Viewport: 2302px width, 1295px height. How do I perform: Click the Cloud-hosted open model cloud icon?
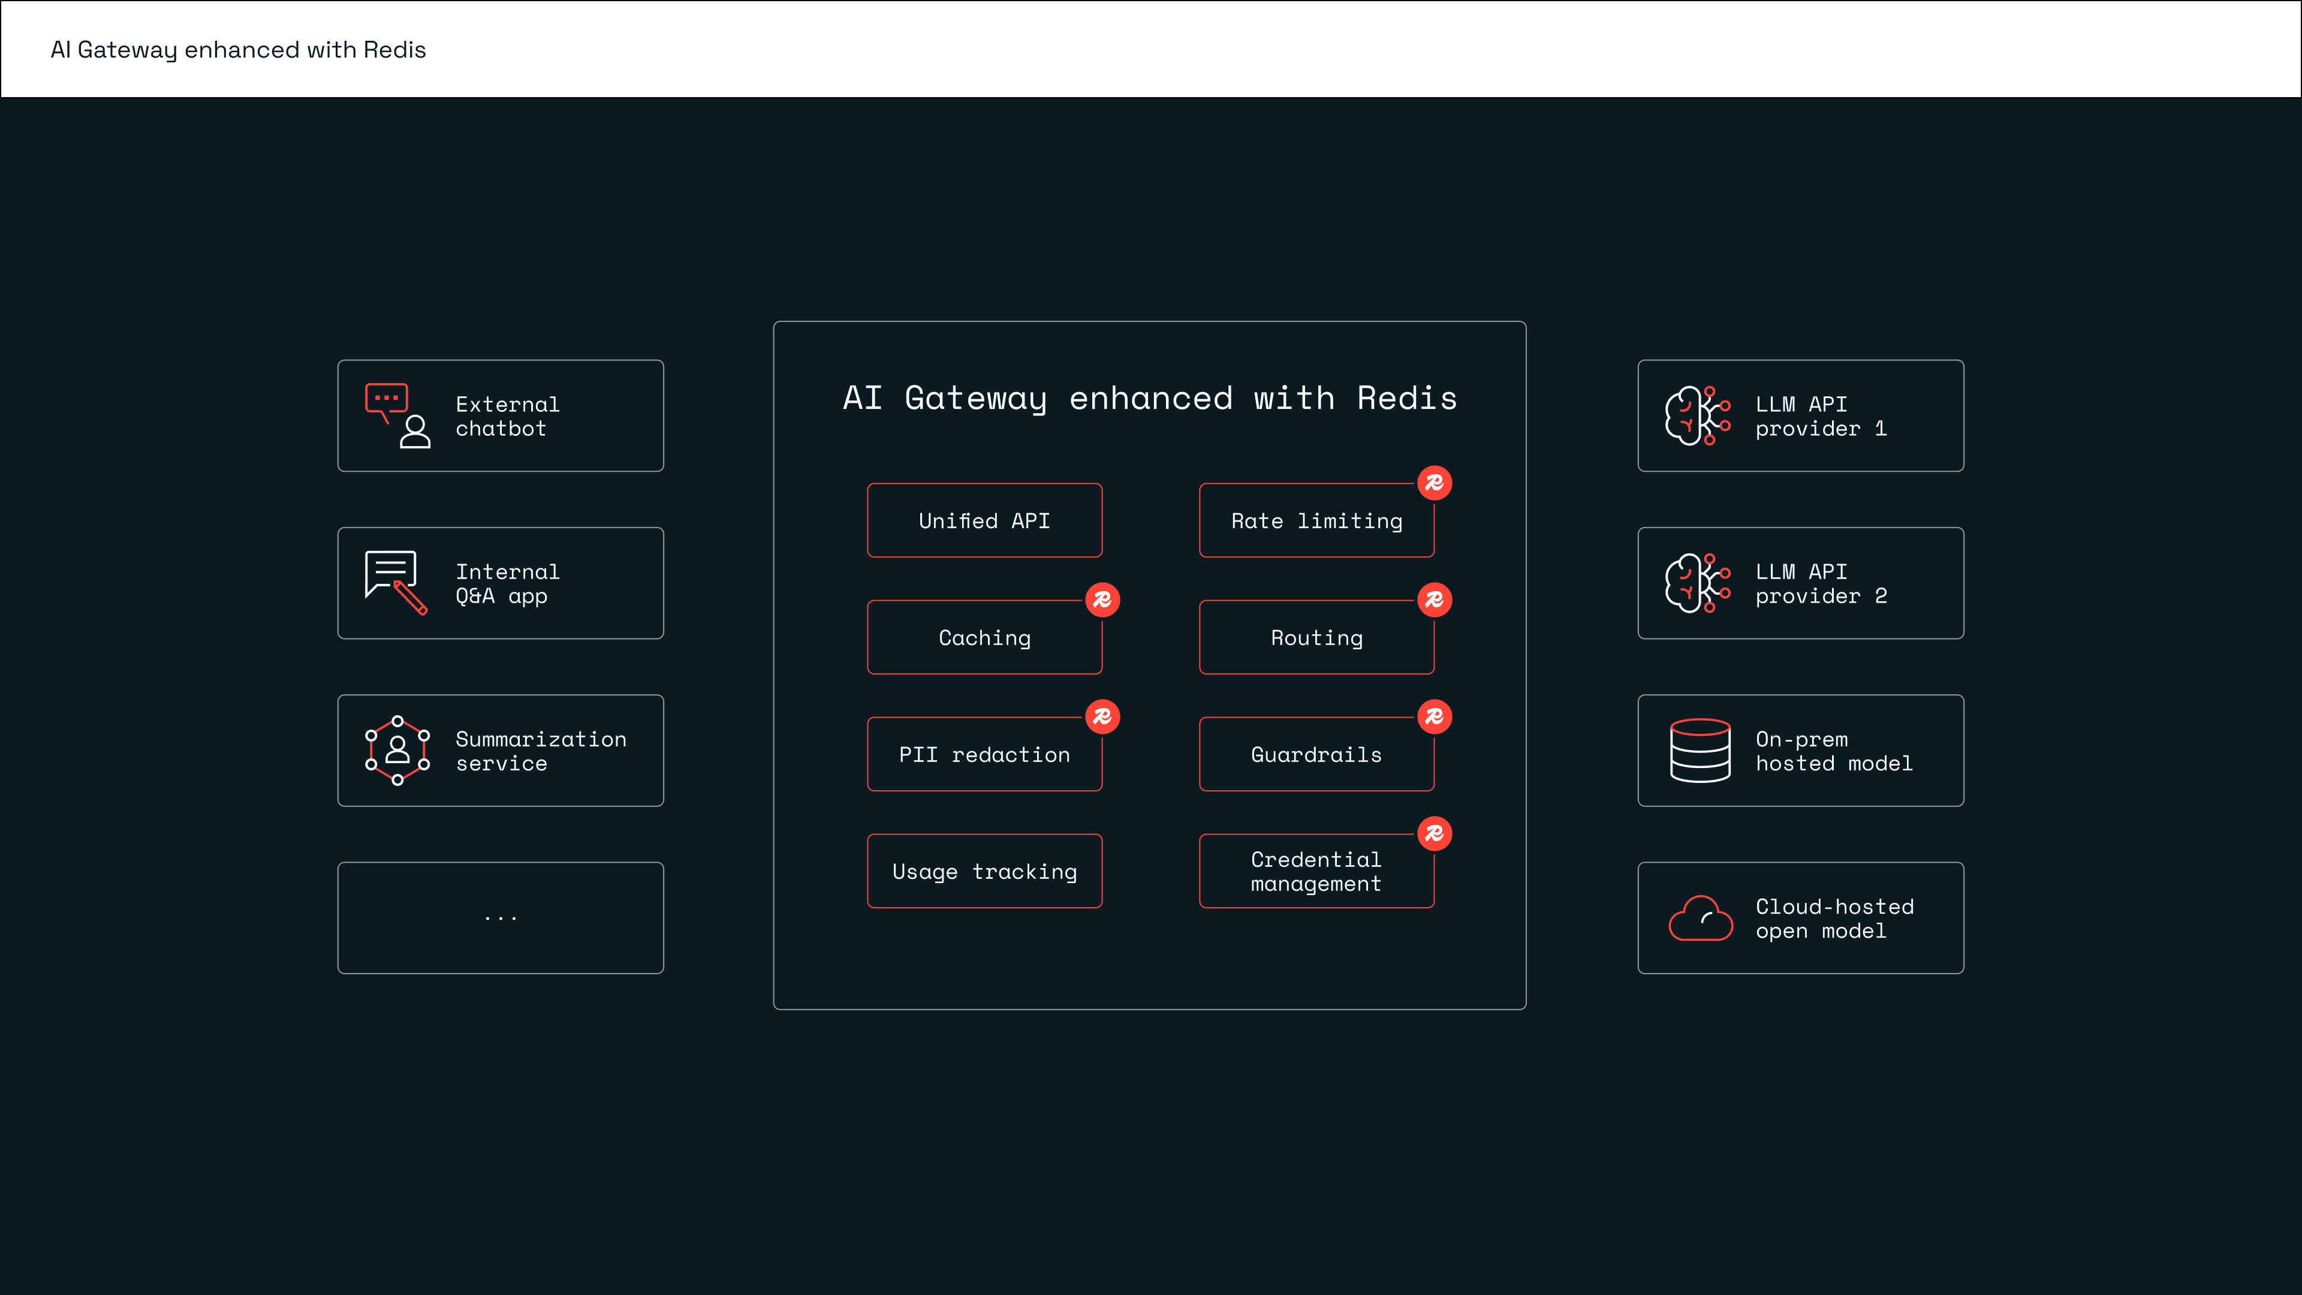(x=1700, y=918)
